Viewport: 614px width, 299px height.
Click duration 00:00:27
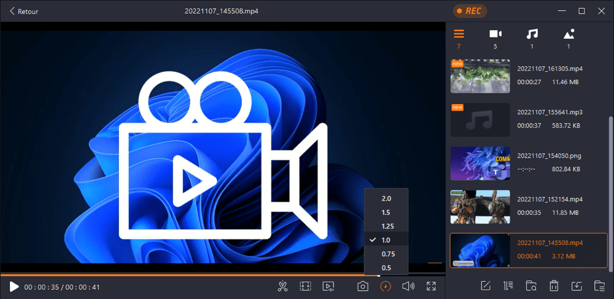coord(529,82)
